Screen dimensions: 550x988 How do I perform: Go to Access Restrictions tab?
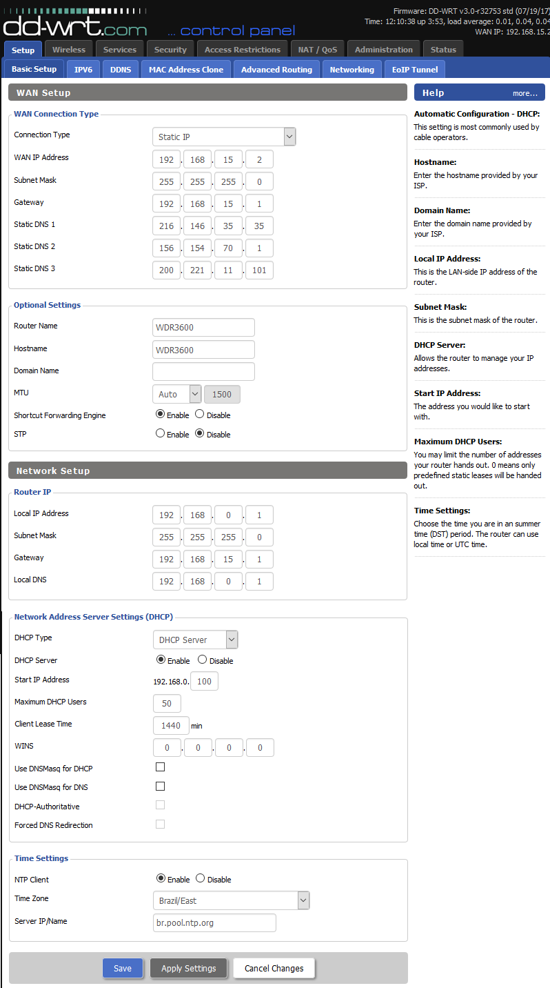pos(243,50)
